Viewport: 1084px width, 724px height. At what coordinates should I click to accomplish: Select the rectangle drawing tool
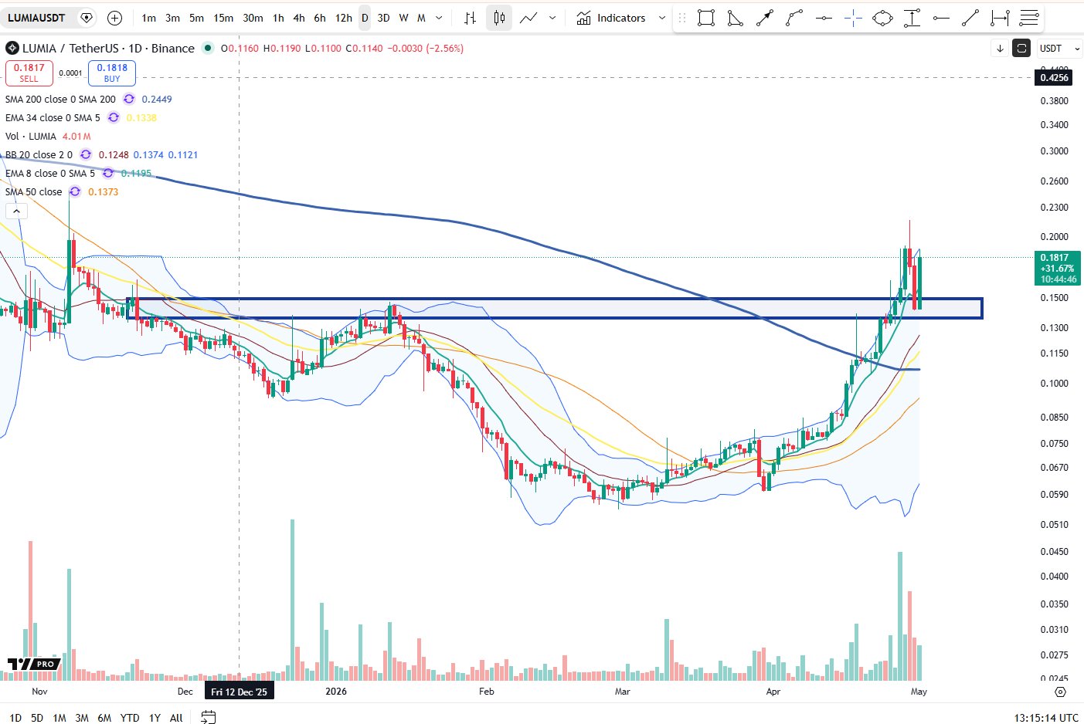point(705,18)
